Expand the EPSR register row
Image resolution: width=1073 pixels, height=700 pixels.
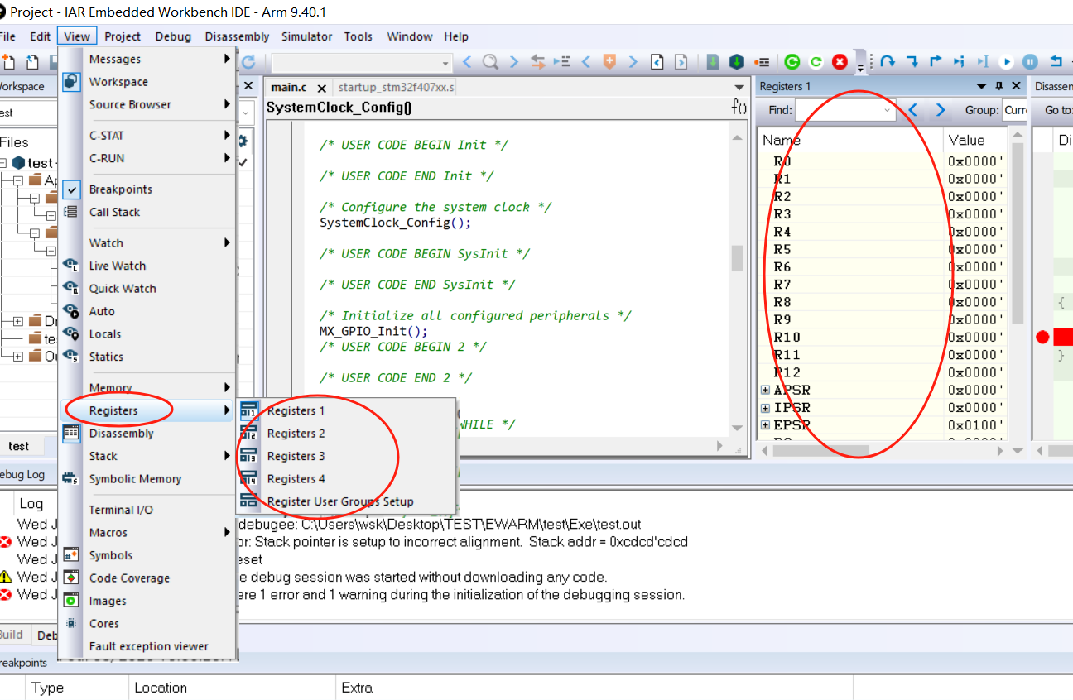765,425
